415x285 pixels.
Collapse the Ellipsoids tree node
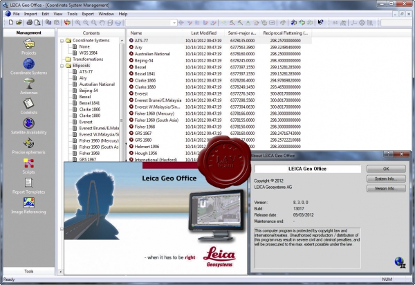62,66
